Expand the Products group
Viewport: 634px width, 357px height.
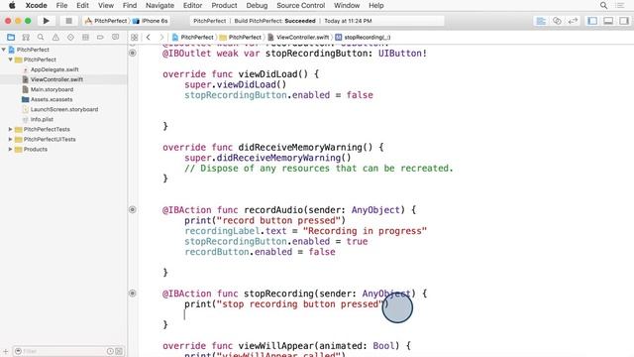pos(11,149)
